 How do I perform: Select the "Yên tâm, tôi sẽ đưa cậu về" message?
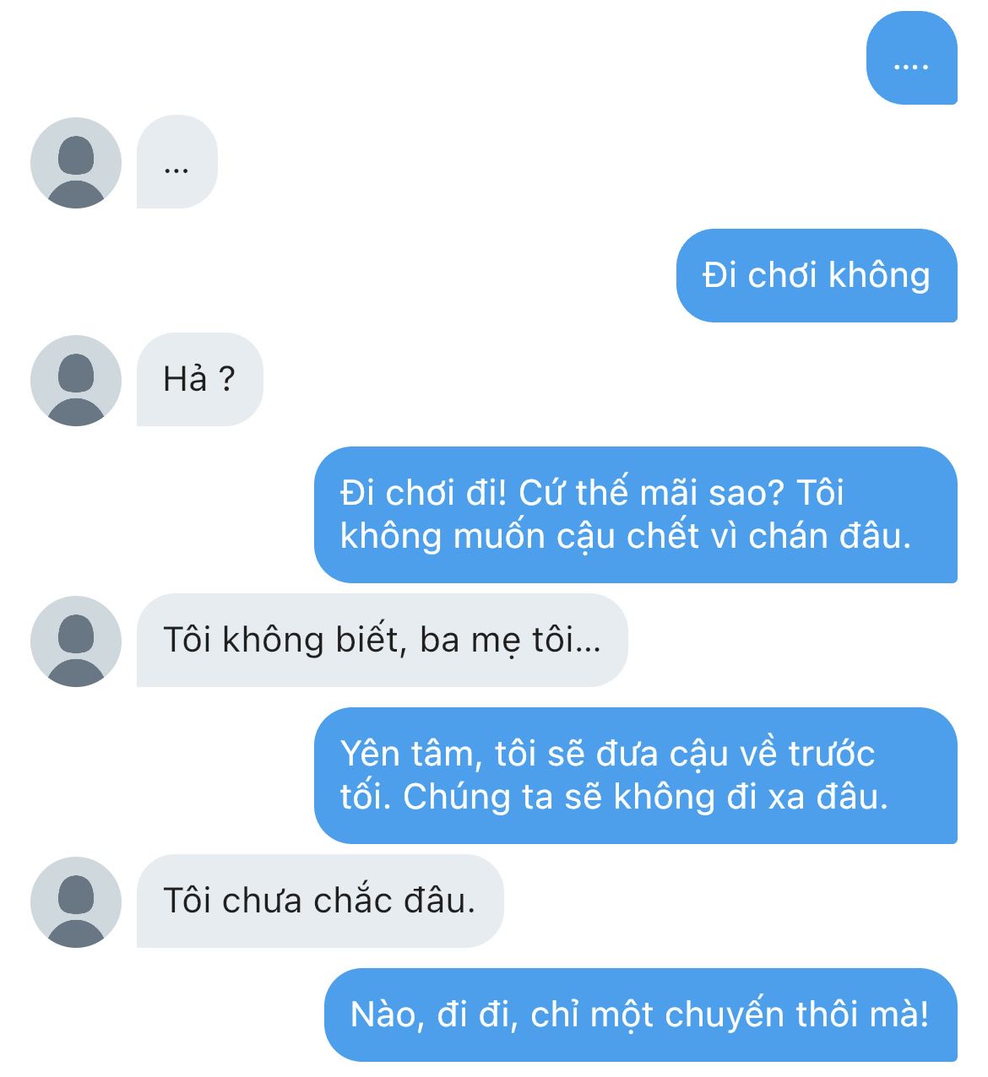click(x=636, y=775)
